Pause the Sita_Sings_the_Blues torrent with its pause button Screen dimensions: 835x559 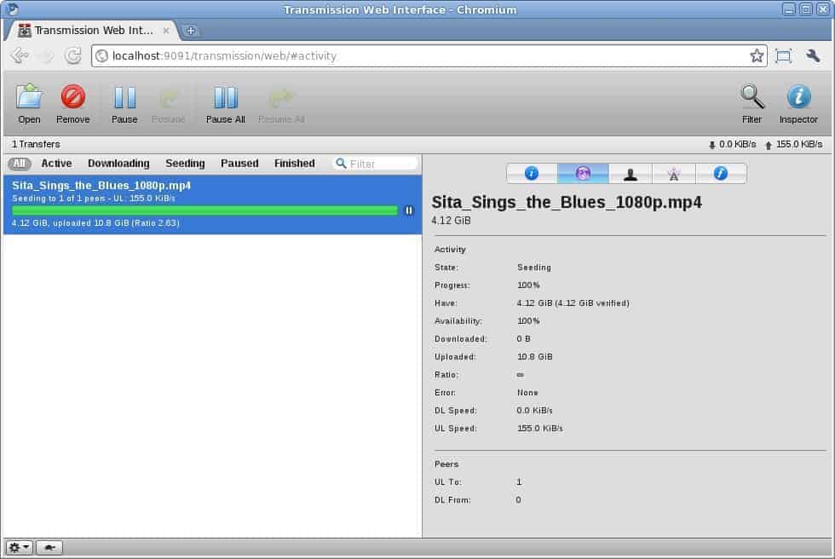pyautogui.click(x=409, y=210)
